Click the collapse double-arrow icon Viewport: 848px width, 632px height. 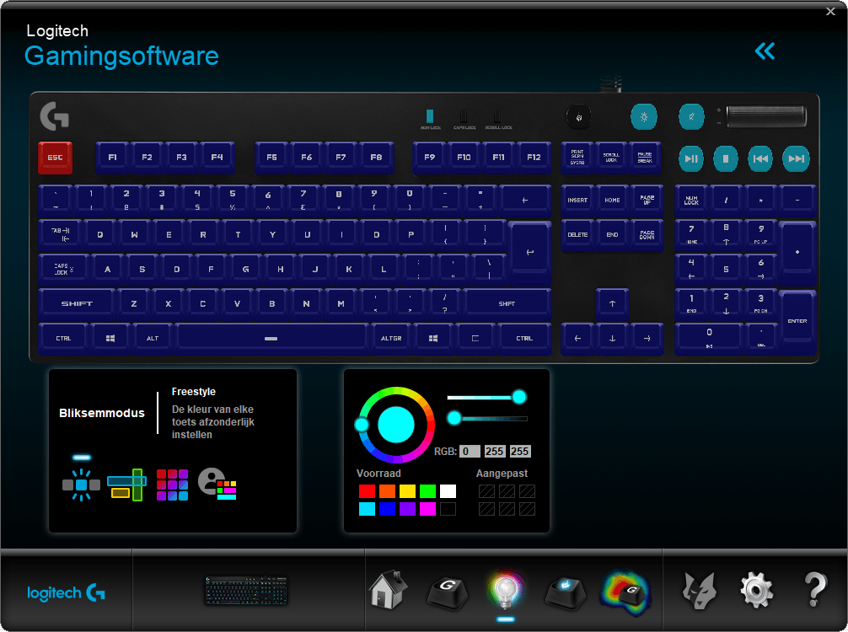(765, 51)
